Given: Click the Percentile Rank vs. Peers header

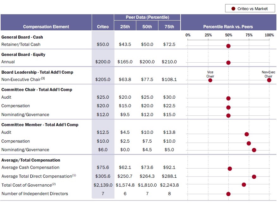Looking at the screenshot, I should coord(228,27).
